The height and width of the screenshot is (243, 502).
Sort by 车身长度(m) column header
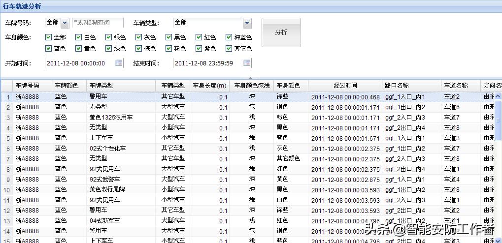pyautogui.click(x=210, y=86)
